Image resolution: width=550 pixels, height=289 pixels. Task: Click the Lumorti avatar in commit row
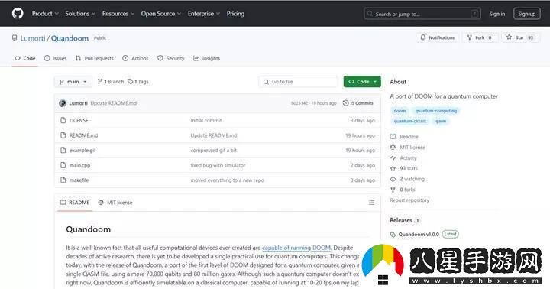pyautogui.click(x=63, y=103)
